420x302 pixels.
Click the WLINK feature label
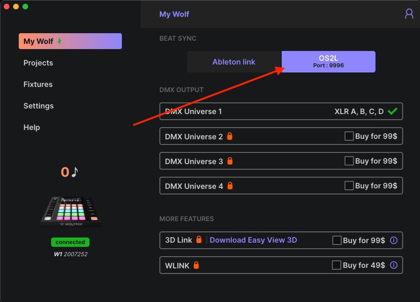pyautogui.click(x=177, y=266)
